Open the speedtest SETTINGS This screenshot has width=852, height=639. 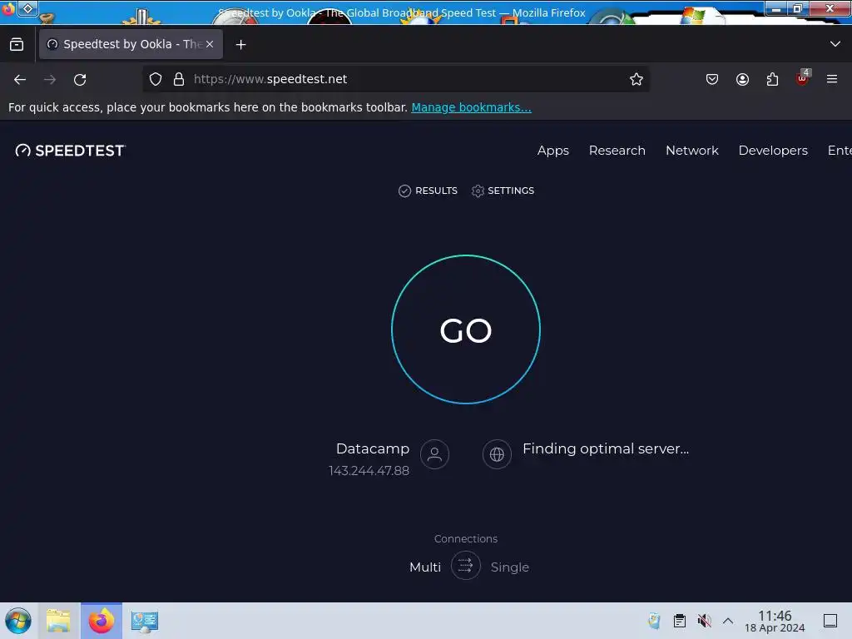tap(503, 191)
